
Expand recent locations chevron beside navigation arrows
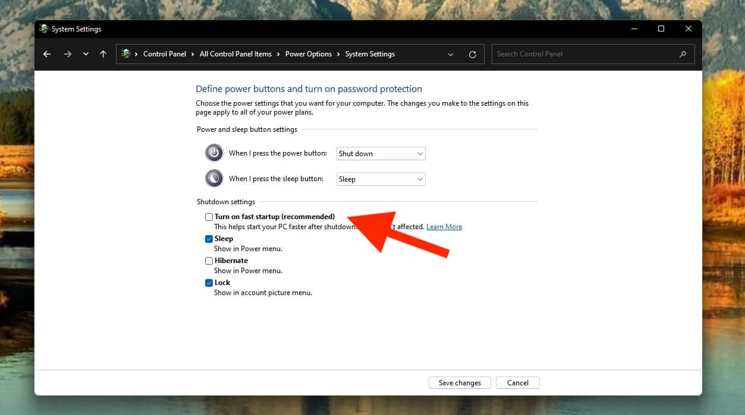85,53
